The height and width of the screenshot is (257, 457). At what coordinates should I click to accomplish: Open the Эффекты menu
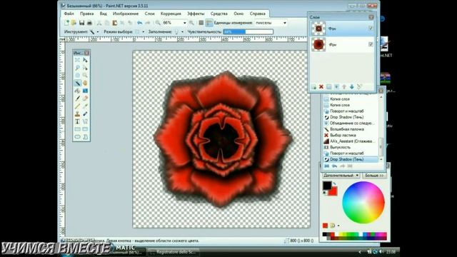click(196, 14)
